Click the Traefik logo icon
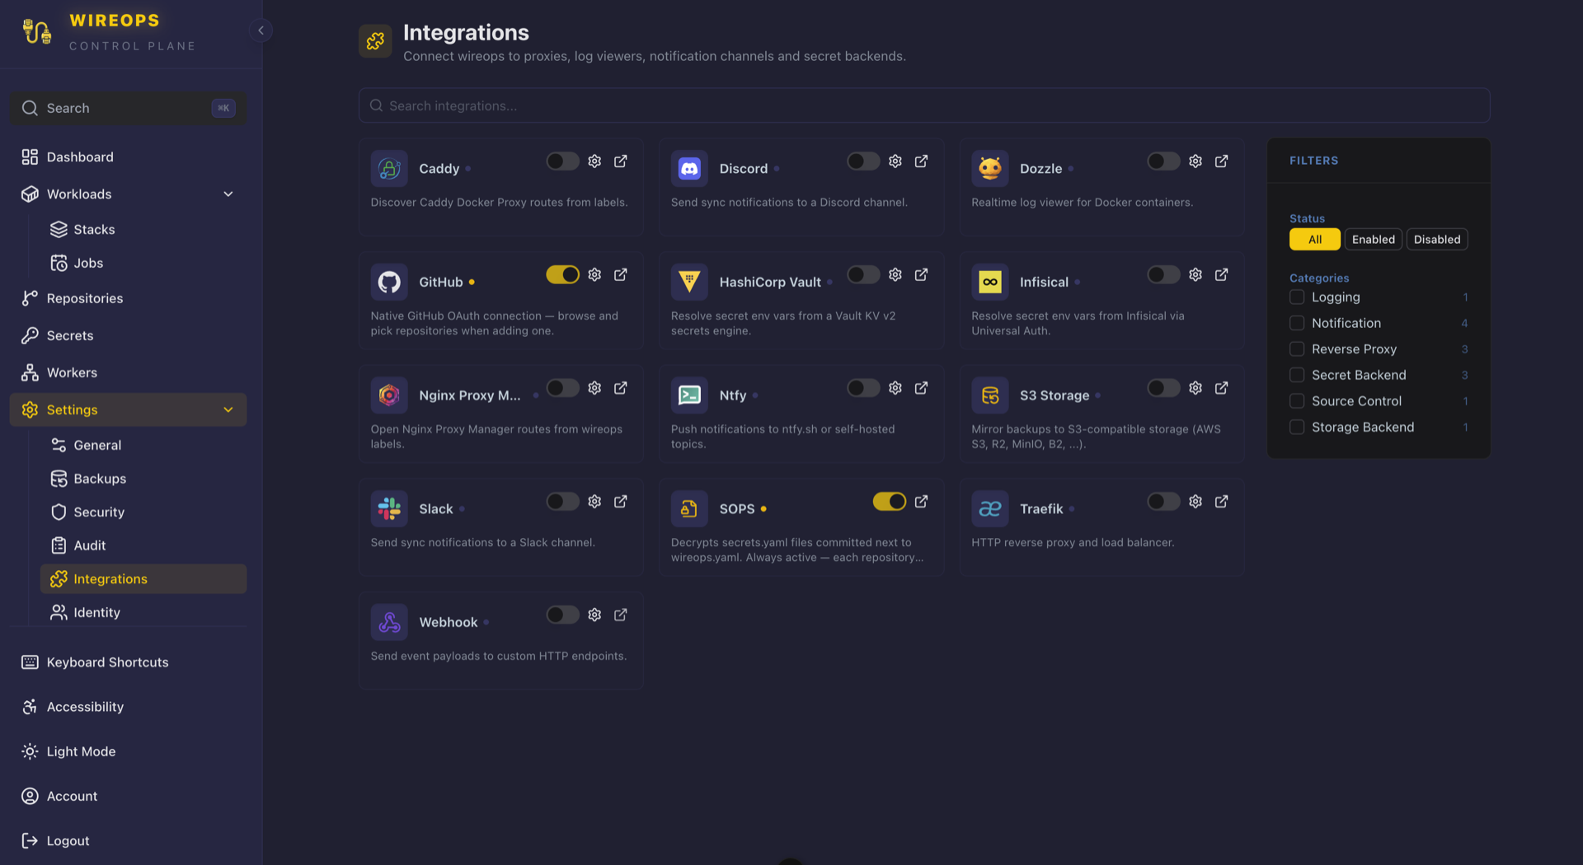The height and width of the screenshot is (865, 1583). 989,509
